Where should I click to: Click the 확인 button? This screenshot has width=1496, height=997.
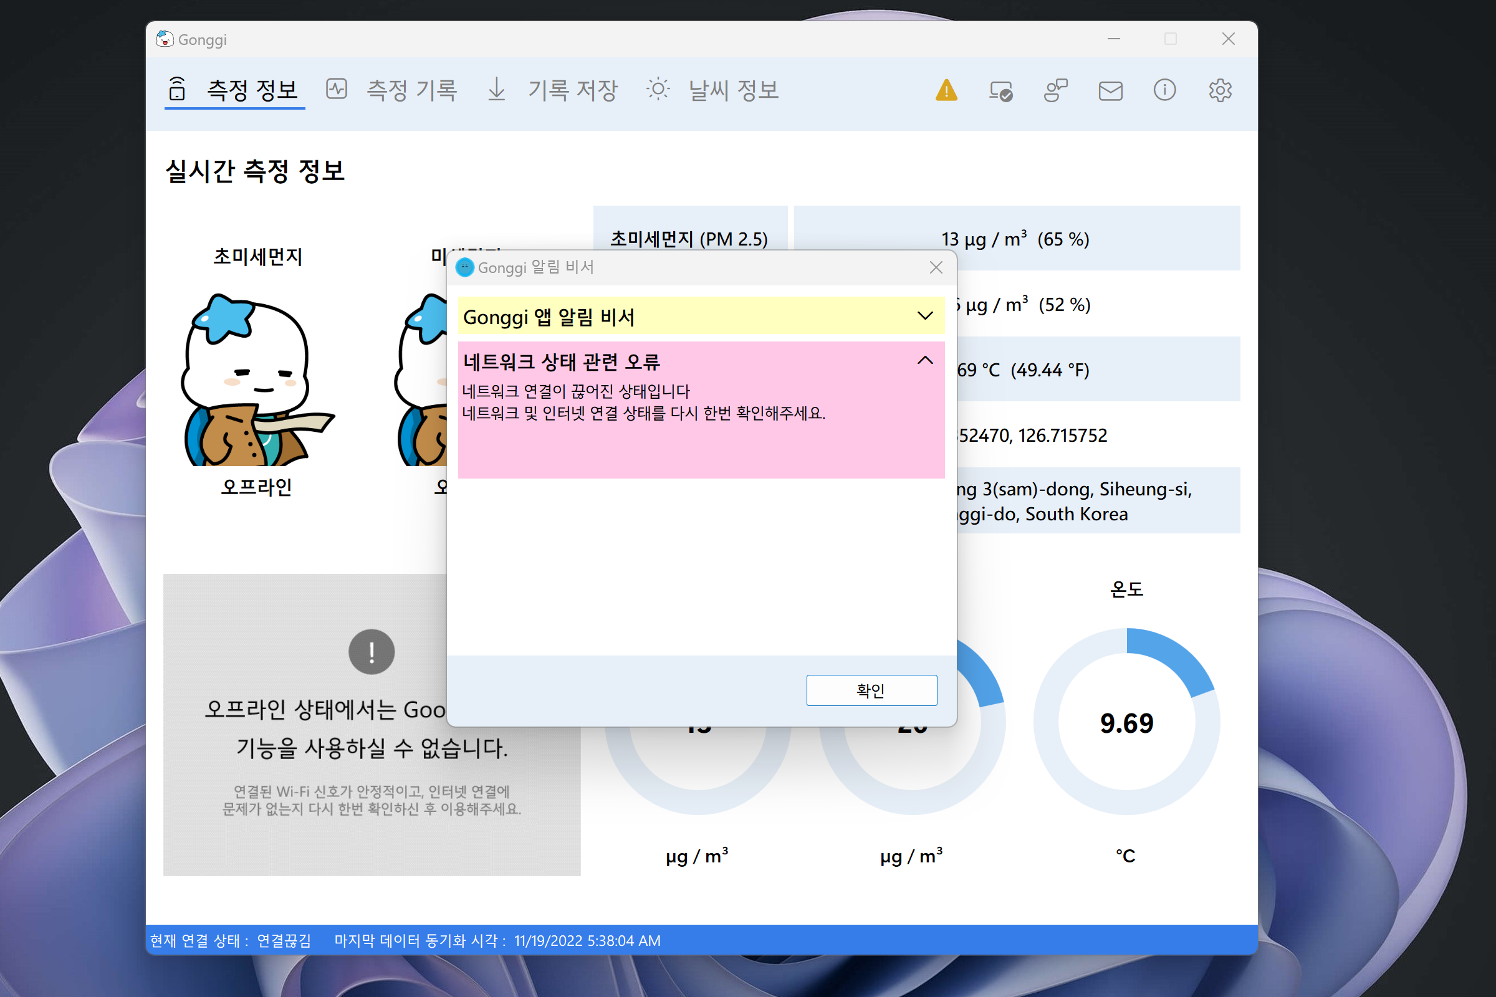pos(871,690)
